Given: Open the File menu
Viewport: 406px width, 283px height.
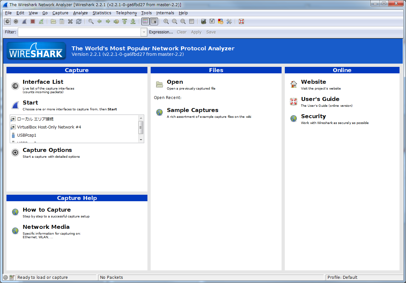Looking at the screenshot, I should (8, 13).
